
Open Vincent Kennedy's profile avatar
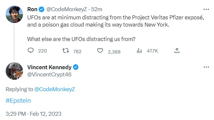[x=14, y=71]
